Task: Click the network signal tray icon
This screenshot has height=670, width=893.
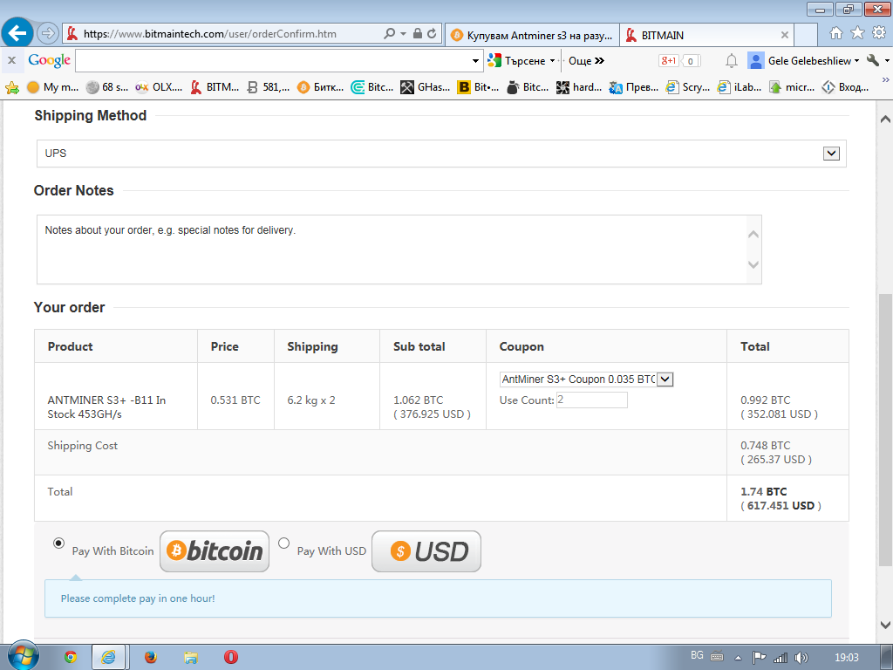Action: coord(781,658)
